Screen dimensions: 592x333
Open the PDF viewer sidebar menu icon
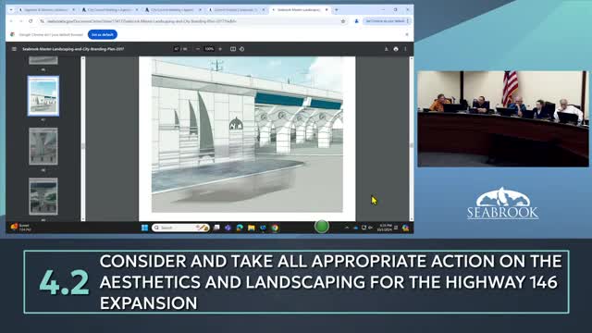pyautogui.click(x=14, y=49)
